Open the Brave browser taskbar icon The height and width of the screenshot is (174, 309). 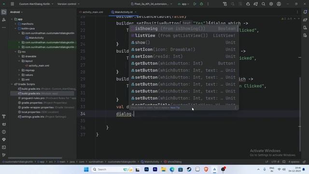point(206,170)
